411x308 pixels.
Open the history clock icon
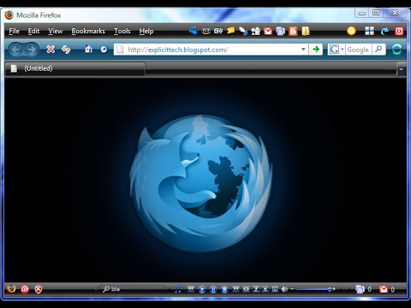tap(104, 50)
